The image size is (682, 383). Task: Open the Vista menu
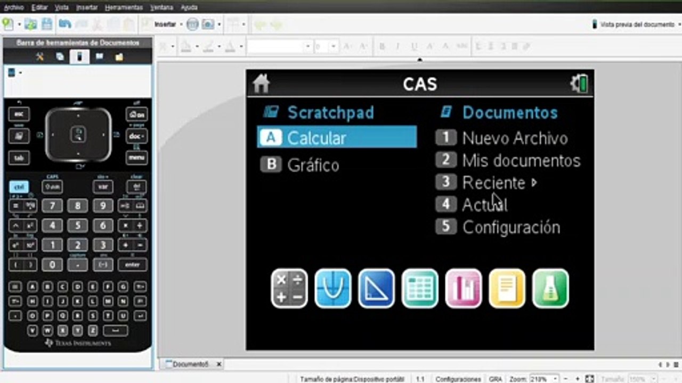click(x=62, y=7)
